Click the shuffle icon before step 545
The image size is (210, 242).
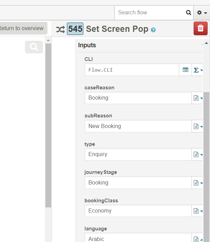click(x=60, y=29)
